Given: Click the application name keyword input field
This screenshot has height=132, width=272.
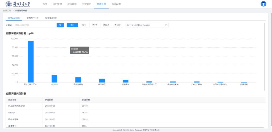Looking at the screenshot, I should point(35,25).
